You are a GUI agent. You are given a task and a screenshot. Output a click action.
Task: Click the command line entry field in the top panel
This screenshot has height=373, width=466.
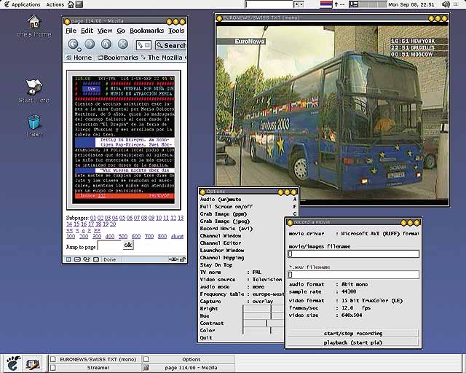point(269,4)
